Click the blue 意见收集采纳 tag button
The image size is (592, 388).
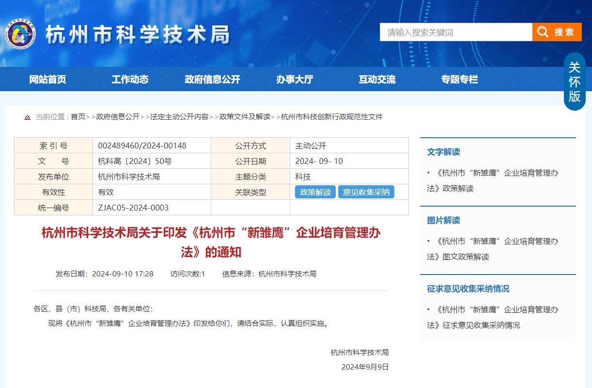[x=366, y=192]
